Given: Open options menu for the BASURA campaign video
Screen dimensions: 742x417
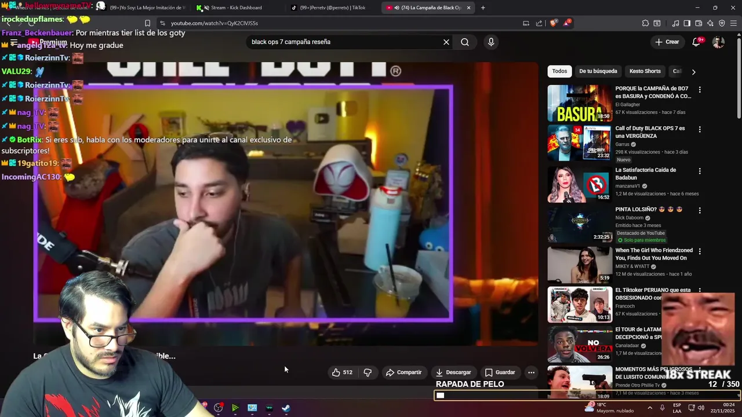Looking at the screenshot, I should pyautogui.click(x=700, y=90).
